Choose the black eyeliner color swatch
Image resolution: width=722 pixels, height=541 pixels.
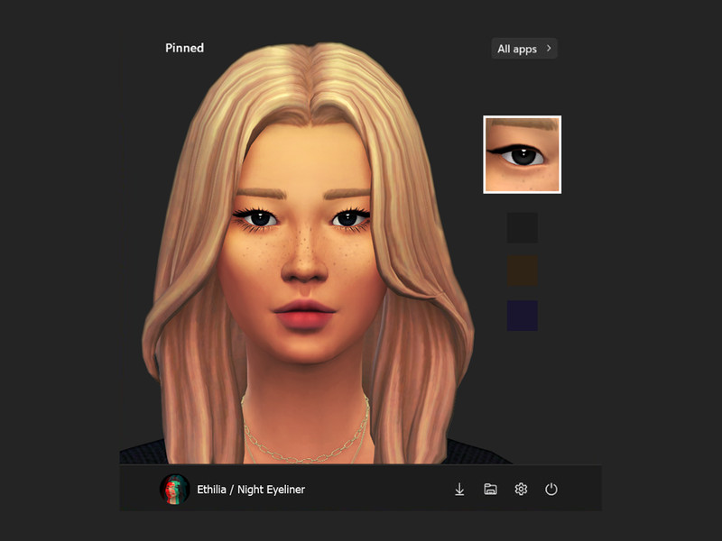[522, 227]
